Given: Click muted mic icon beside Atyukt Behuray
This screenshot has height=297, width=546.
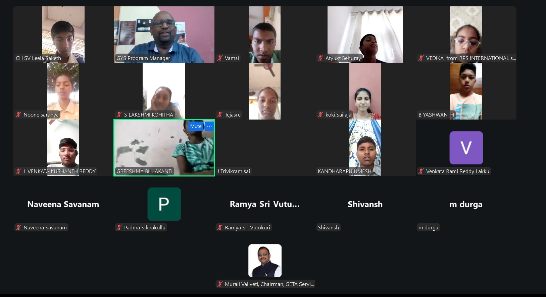Looking at the screenshot, I should click(x=320, y=58).
